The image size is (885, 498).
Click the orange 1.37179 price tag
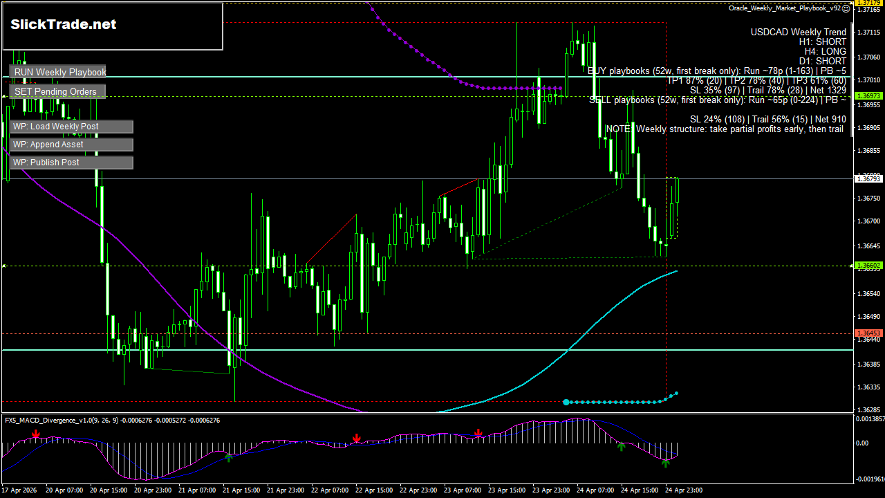[868, 3]
